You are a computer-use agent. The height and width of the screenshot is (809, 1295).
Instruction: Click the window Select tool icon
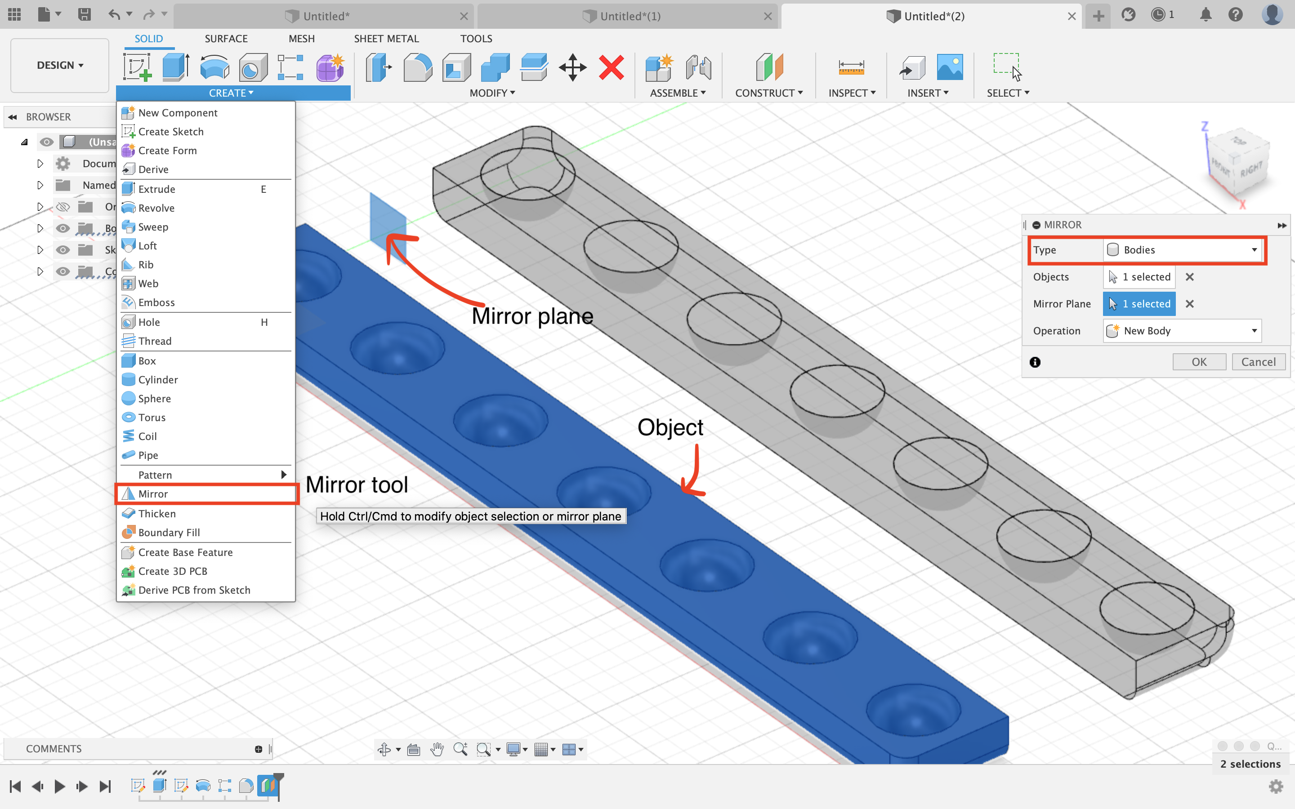[1008, 67]
